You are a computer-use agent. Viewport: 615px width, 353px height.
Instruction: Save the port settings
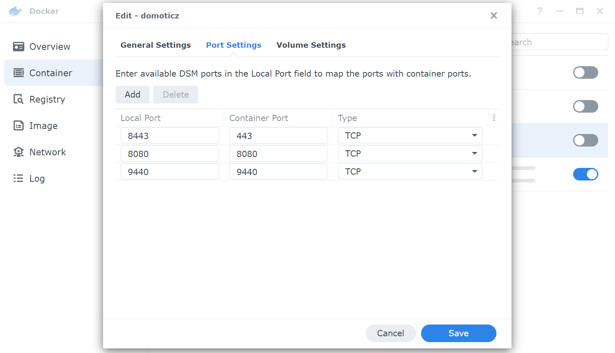click(x=459, y=333)
